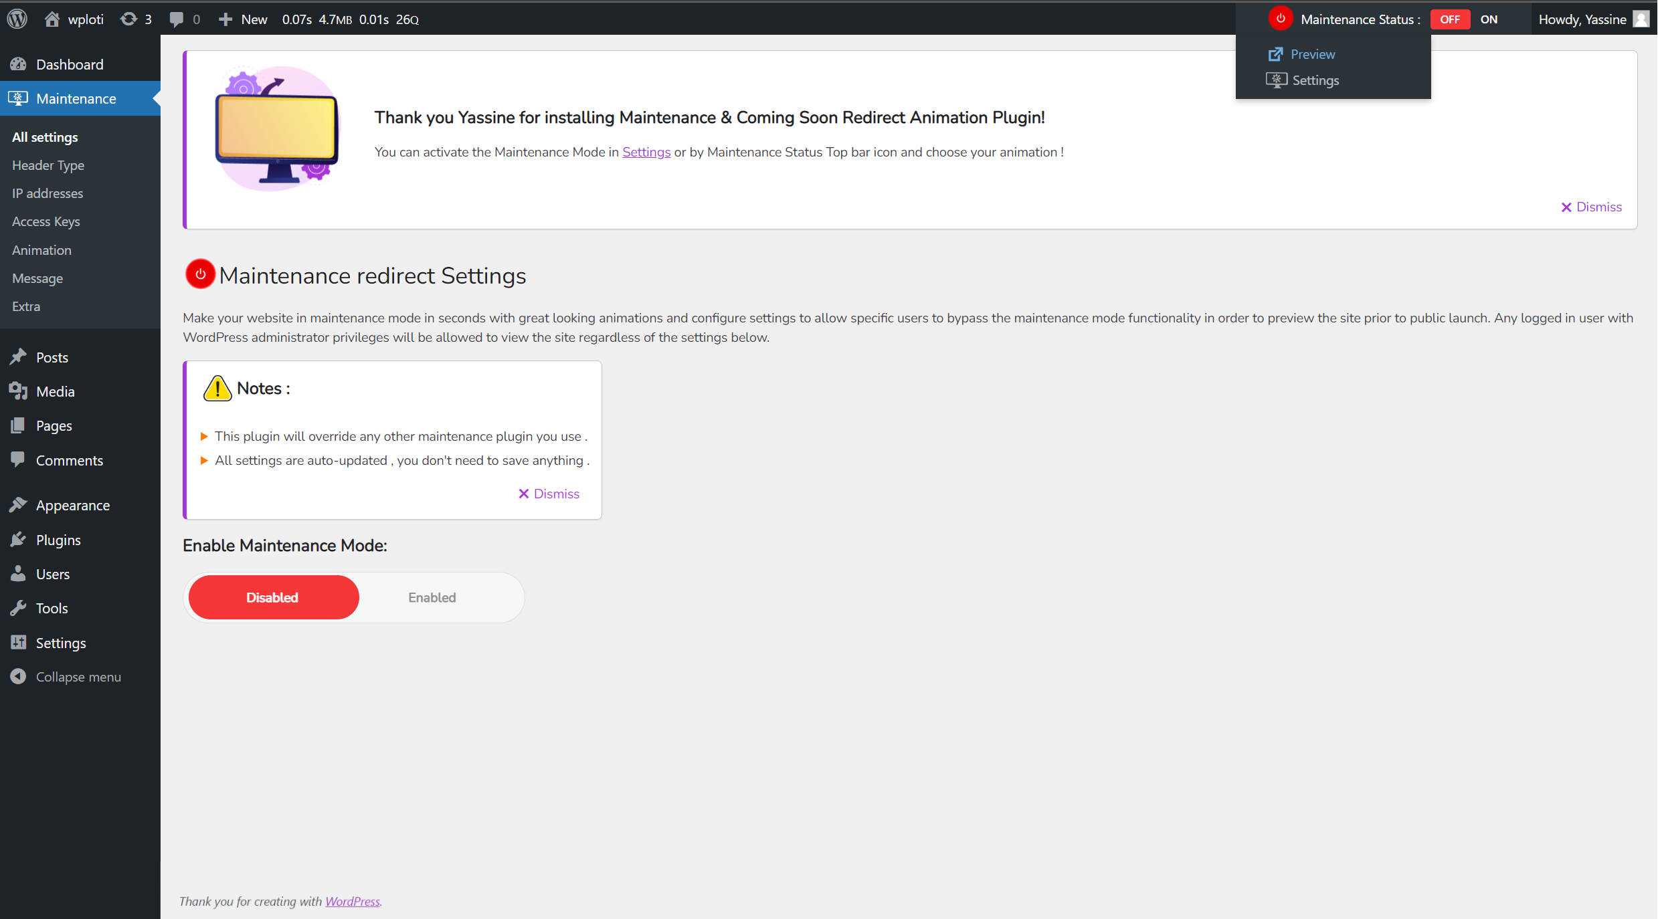This screenshot has height=919, width=1658.
Task: Click the Settings monitor icon in dropdown
Action: pos(1277,80)
